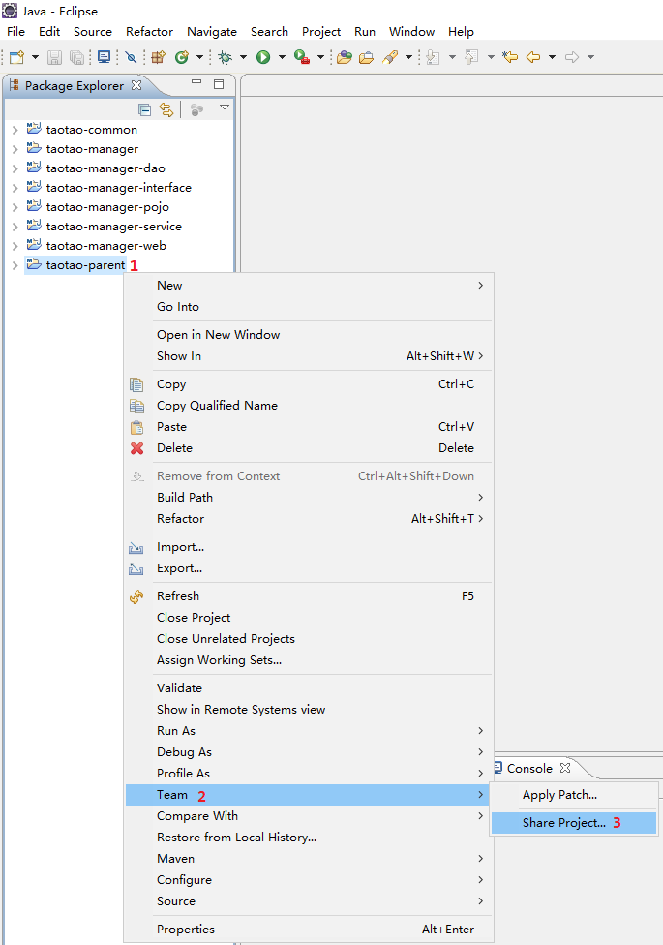Click the Open Type icon

pyautogui.click(x=345, y=57)
